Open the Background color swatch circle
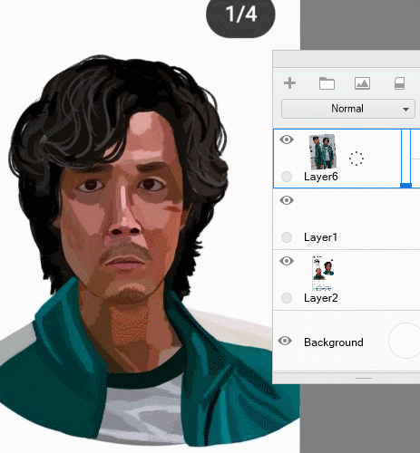The height and width of the screenshot is (453, 420). [x=405, y=341]
